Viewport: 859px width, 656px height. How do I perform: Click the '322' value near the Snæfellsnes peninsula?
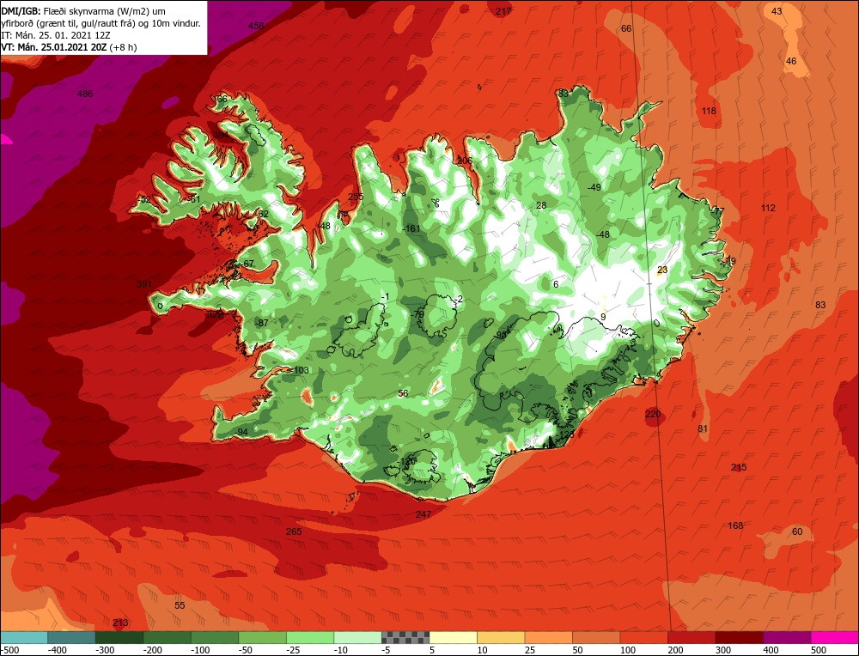pos(215,314)
